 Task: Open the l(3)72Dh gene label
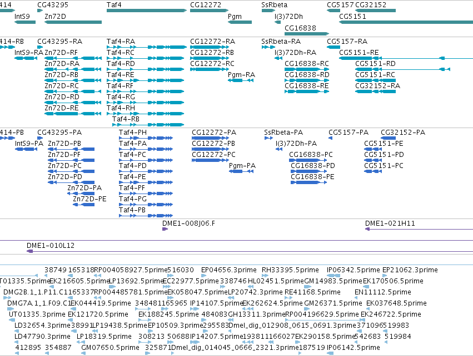coord(288,17)
